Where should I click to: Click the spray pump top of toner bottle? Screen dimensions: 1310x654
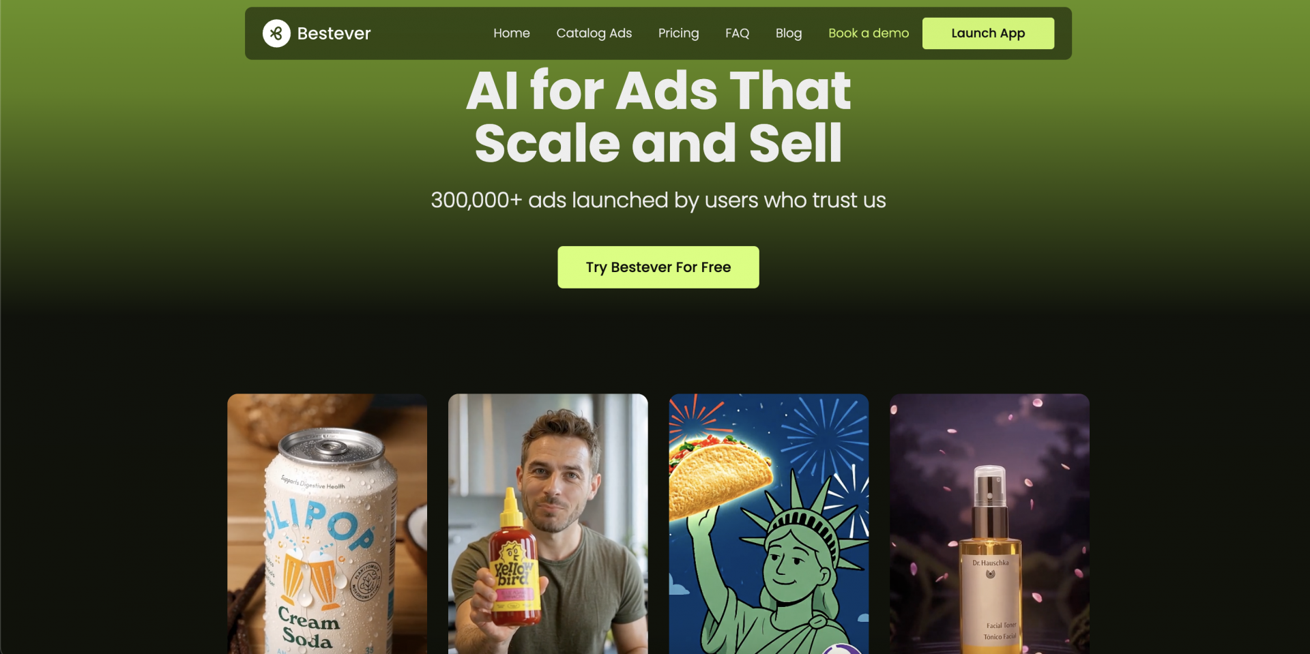[x=990, y=486]
